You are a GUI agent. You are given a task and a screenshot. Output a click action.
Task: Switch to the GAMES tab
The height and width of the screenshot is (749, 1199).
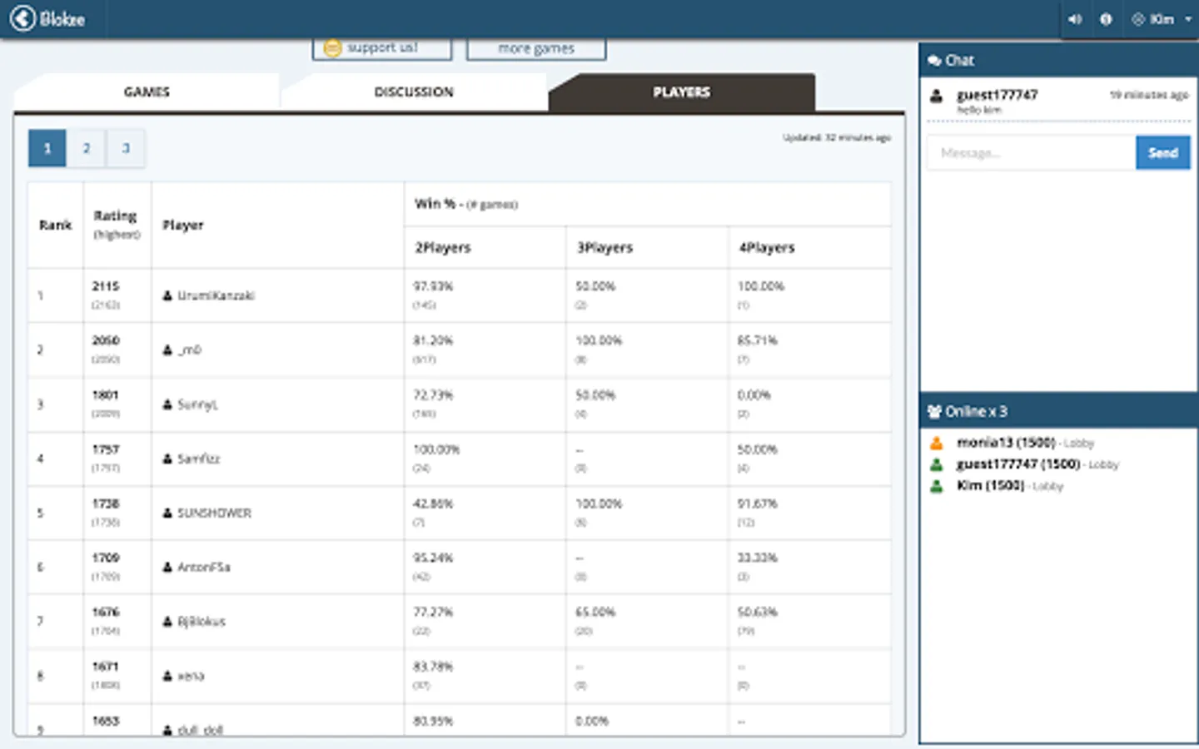click(147, 92)
